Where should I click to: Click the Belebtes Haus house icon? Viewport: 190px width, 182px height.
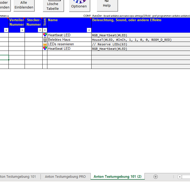(x=45, y=39)
